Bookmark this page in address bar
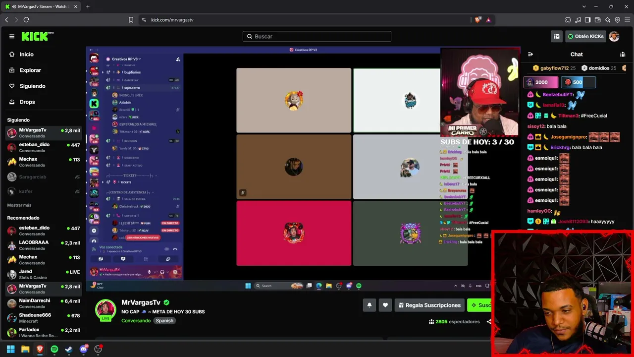 (x=131, y=20)
